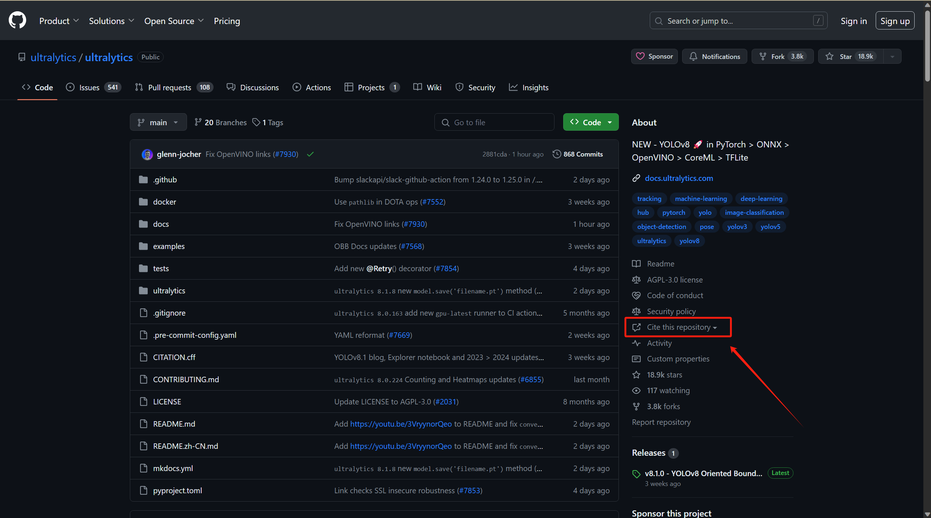Click Sign in
The width and height of the screenshot is (931, 518).
coord(854,21)
